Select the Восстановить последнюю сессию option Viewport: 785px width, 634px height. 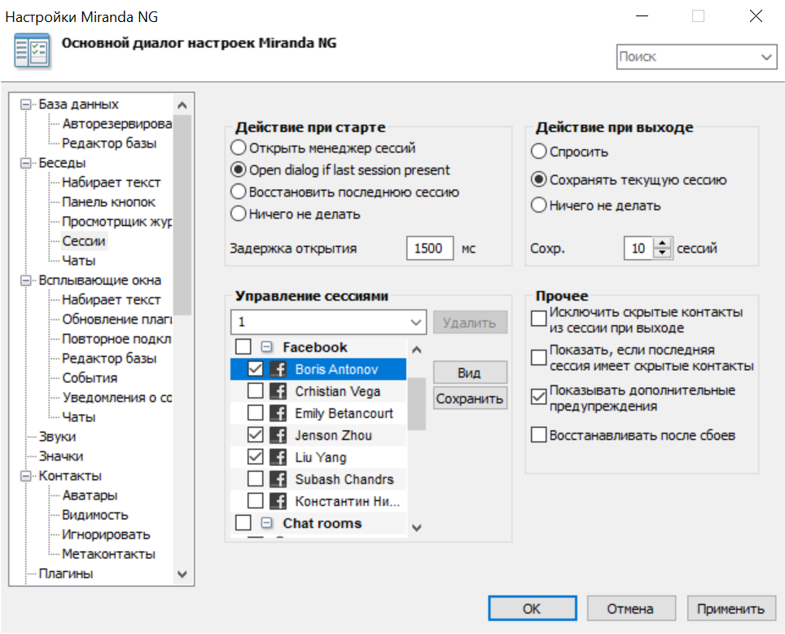point(240,192)
